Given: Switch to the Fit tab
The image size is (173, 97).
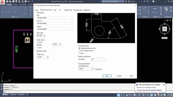Looking at the screenshot, I should pos(59,10).
